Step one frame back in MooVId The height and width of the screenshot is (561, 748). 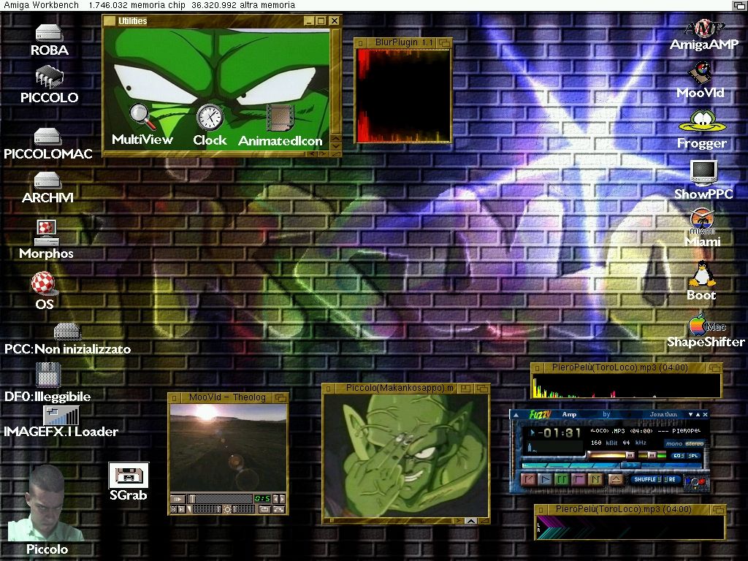coord(275,499)
